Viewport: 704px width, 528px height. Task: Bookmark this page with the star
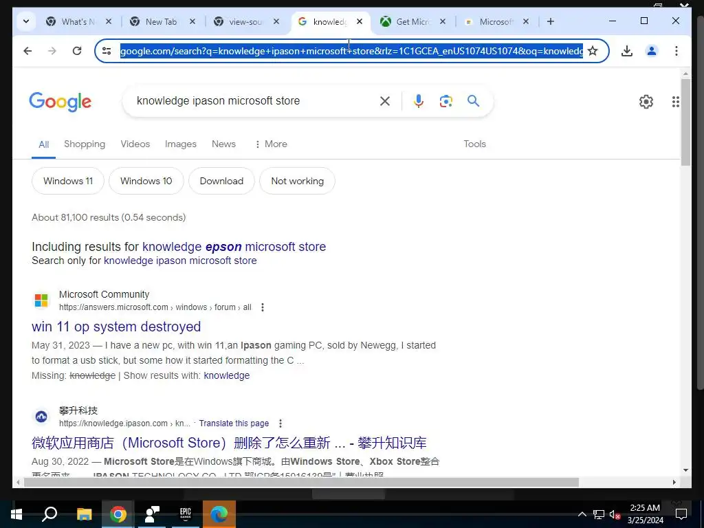tap(593, 51)
